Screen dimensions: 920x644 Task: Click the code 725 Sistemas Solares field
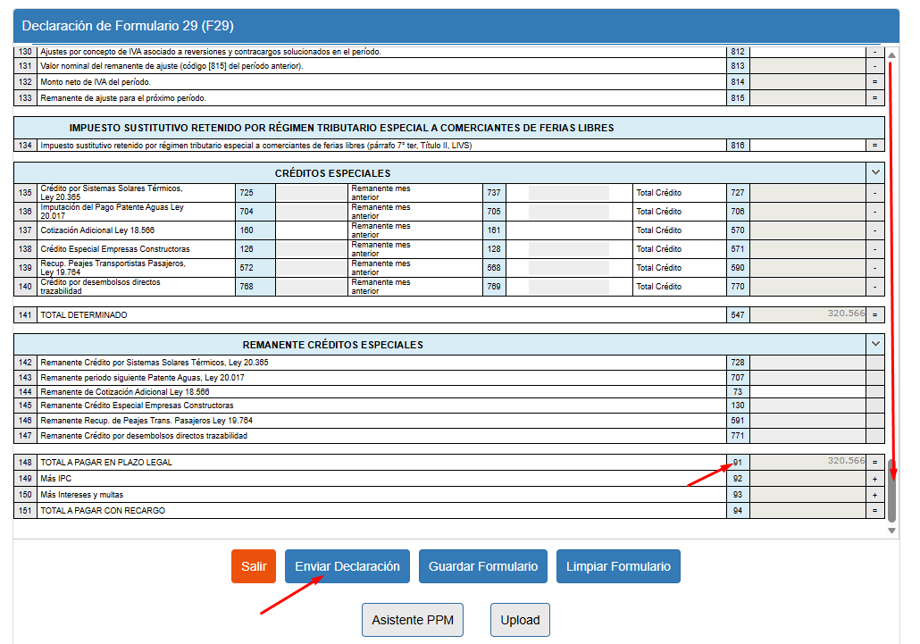tap(312, 192)
